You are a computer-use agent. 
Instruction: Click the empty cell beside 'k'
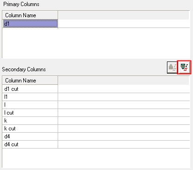[124, 121]
